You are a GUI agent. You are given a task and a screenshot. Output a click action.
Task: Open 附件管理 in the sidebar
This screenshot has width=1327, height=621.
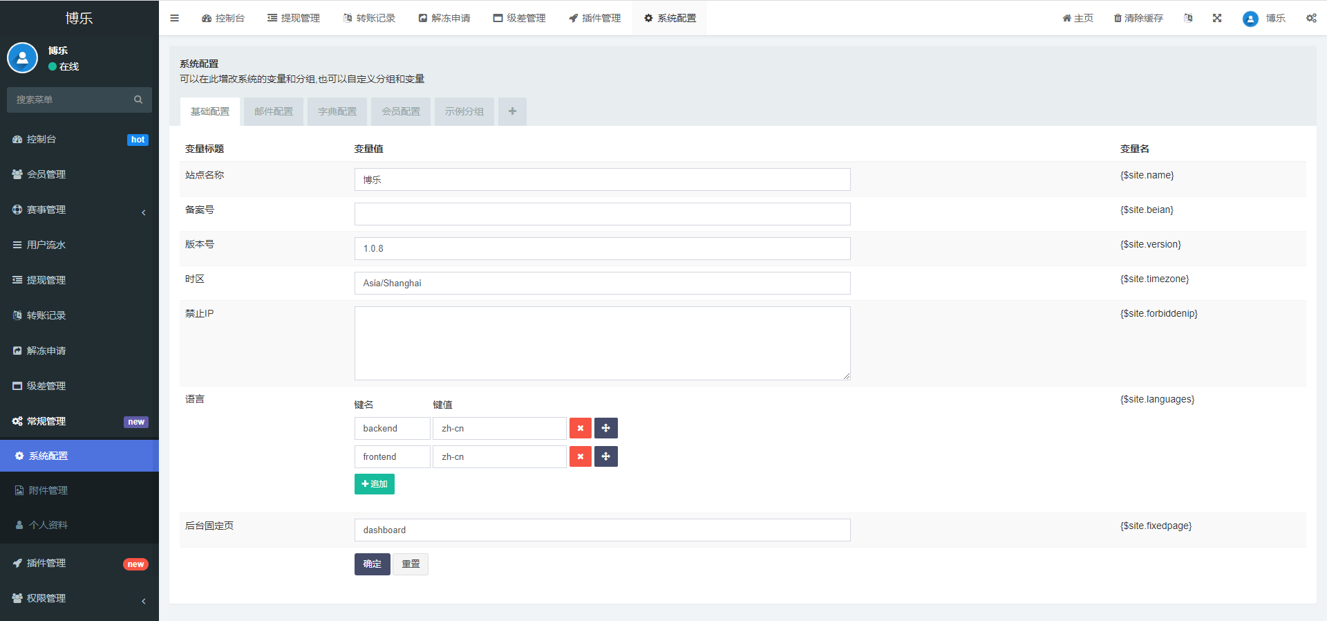pyautogui.click(x=48, y=490)
